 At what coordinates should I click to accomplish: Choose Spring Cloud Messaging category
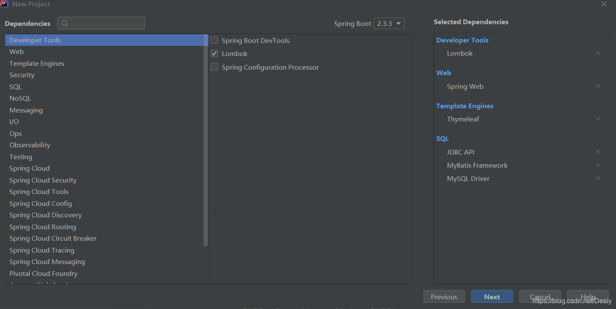pyautogui.click(x=104, y=261)
